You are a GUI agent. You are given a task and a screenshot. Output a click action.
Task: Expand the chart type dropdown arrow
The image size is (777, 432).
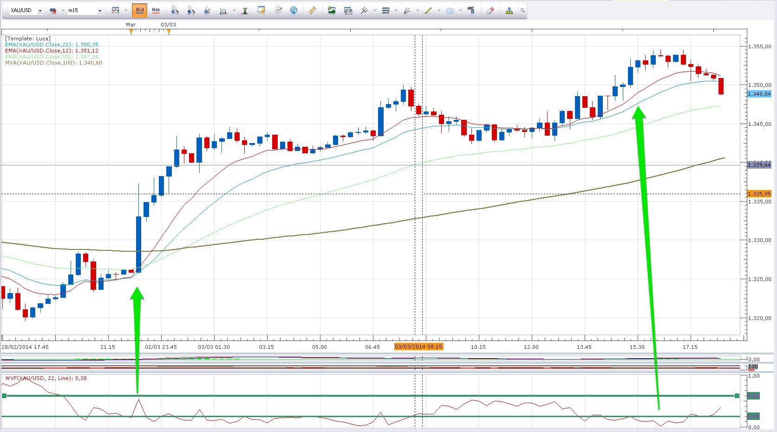pyautogui.click(x=126, y=11)
